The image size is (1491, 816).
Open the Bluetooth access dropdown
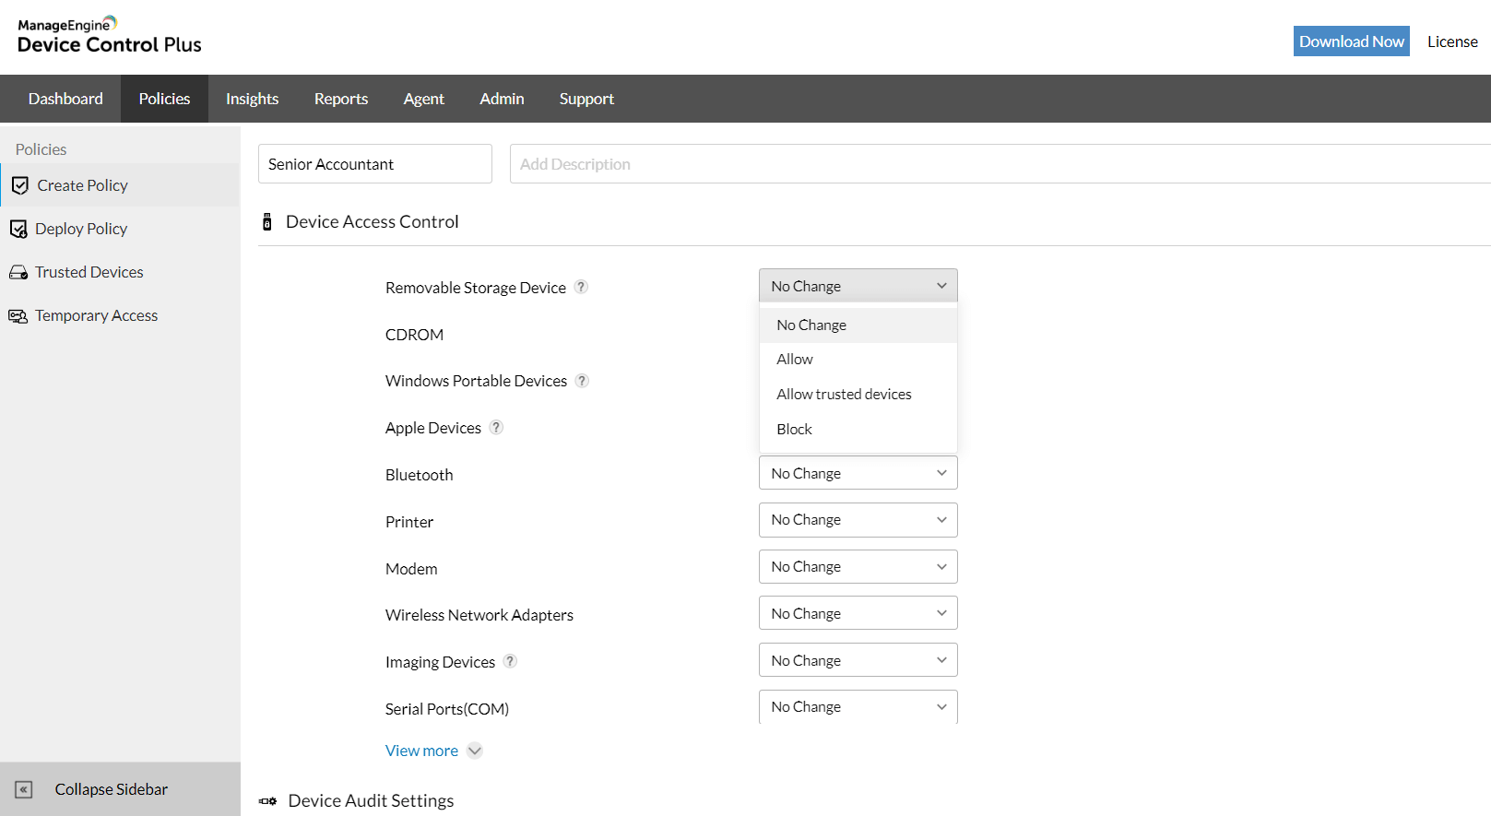point(858,473)
